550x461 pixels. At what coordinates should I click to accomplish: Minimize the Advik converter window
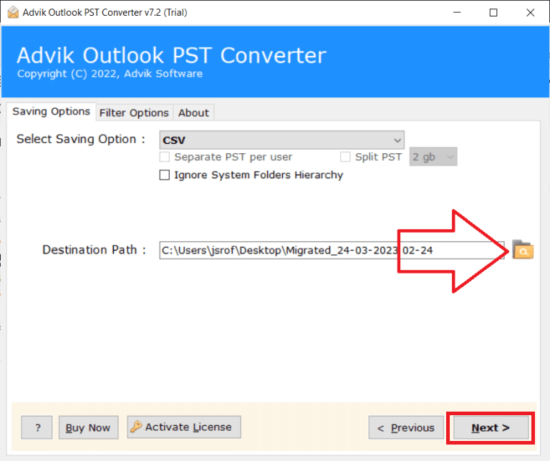[x=457, y=13]
